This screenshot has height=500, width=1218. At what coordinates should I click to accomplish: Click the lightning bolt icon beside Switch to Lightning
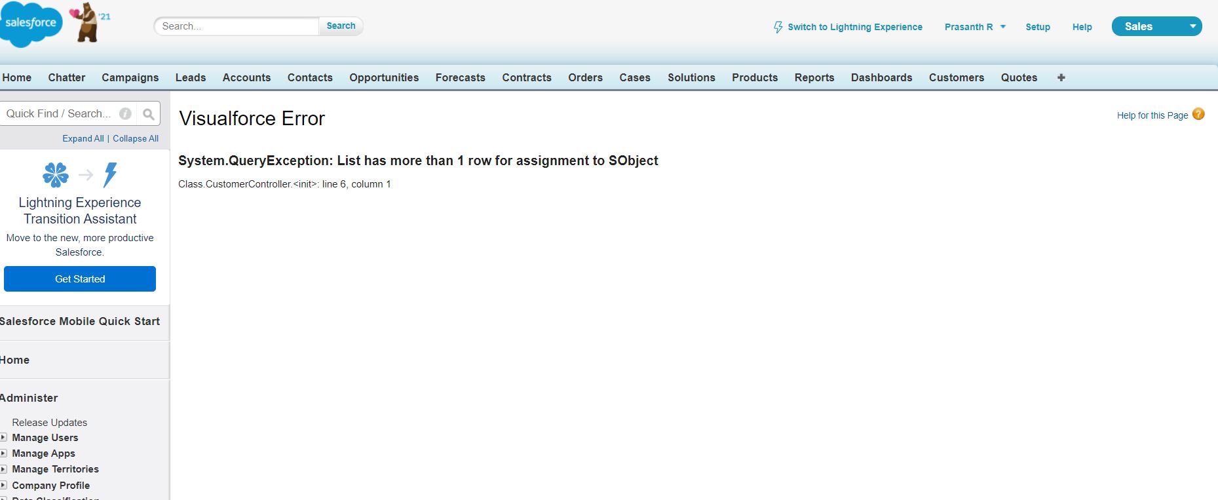tap(778, 27)
